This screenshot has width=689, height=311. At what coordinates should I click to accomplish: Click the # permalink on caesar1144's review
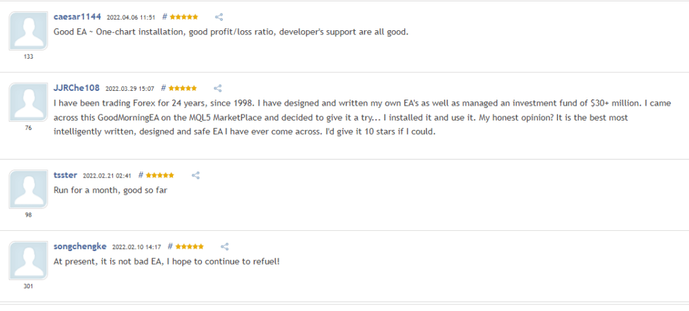(x=164, y=17)
